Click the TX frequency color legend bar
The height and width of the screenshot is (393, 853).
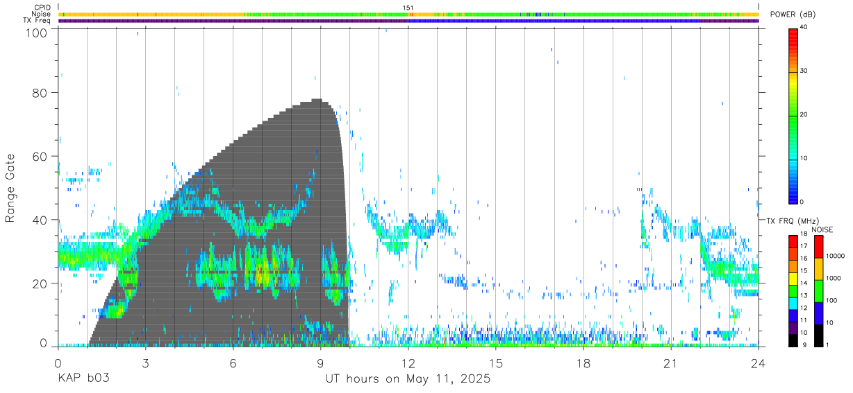[793, 291]
